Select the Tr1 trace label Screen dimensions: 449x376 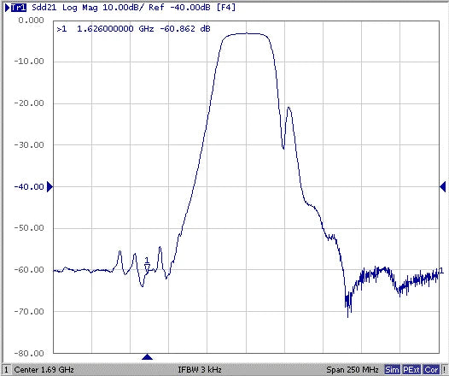click(19, 8)
